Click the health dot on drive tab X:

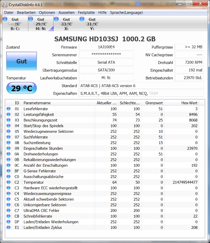click(56, 19)
